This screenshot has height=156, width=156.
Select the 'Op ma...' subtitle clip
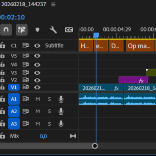point(140,46)
